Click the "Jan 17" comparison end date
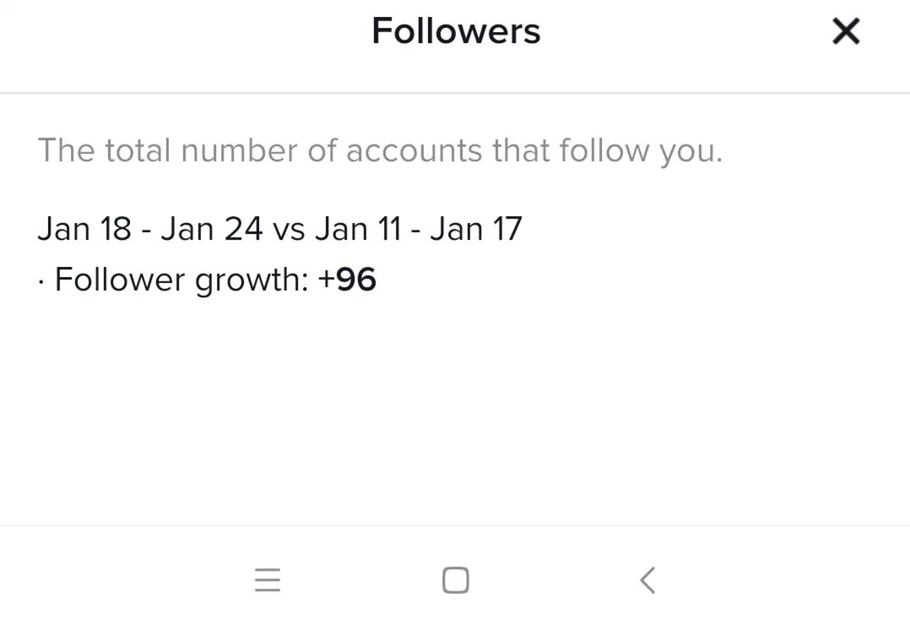Screen dimensions: 910x635 tap(476, 228)
